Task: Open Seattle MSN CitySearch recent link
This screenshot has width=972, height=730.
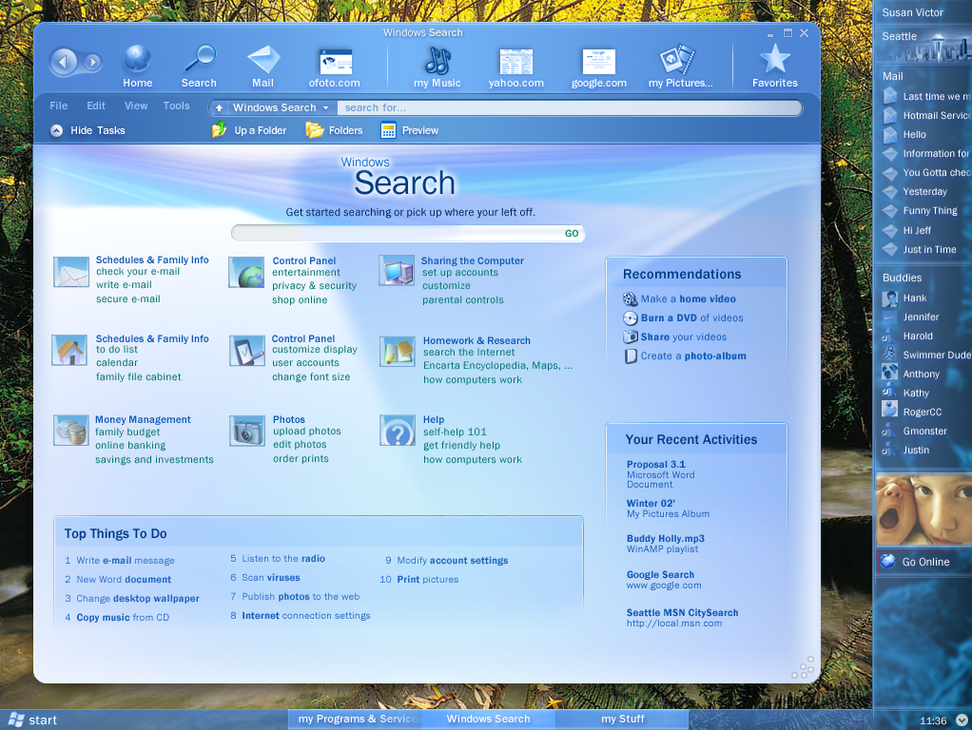Action: pos(682,612)
